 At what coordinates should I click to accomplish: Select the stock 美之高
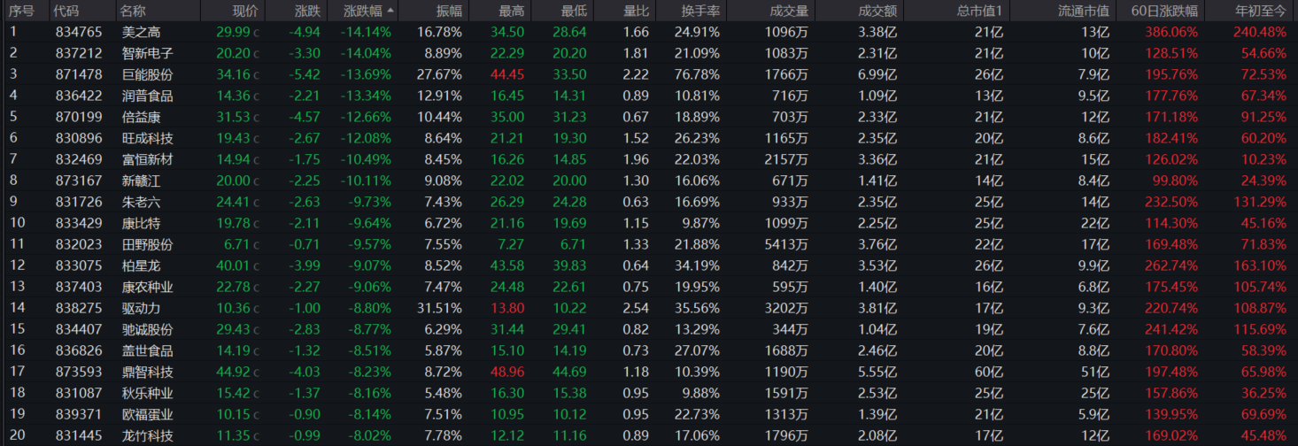[142, 32]
